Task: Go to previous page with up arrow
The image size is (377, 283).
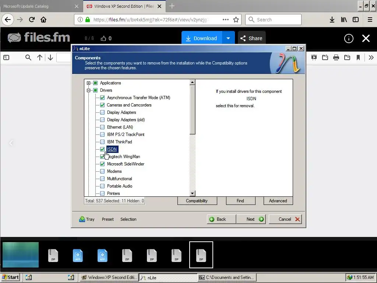Action: 40,57
